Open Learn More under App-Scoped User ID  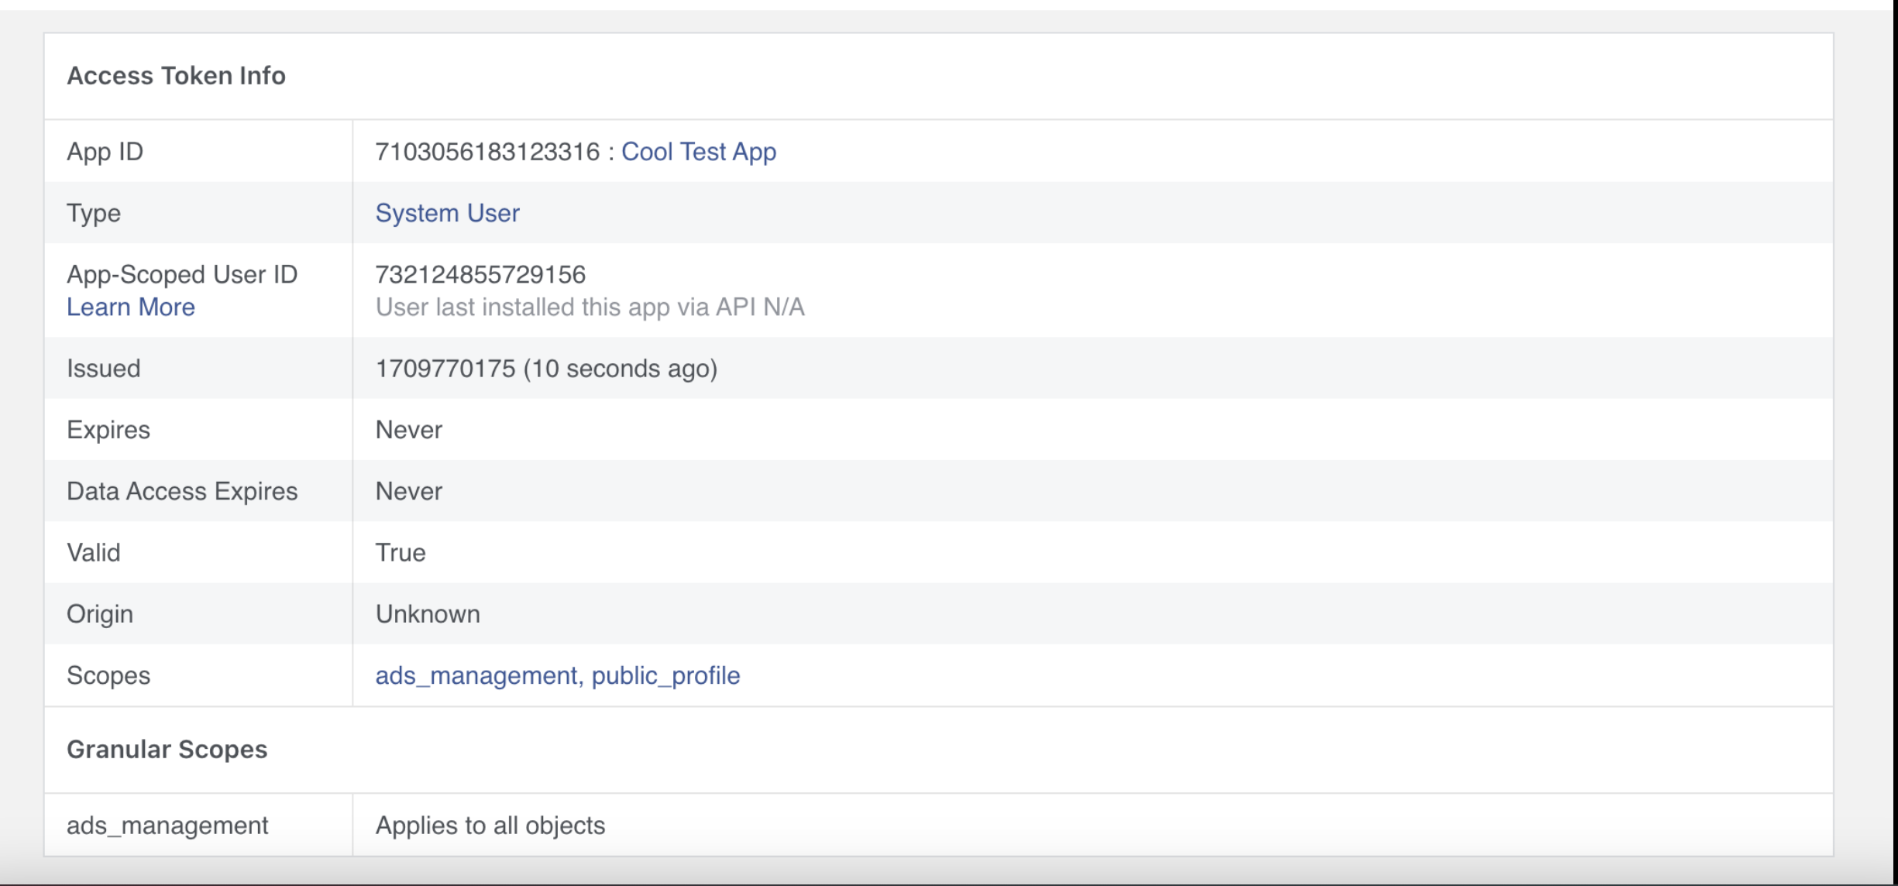(130, 307)
